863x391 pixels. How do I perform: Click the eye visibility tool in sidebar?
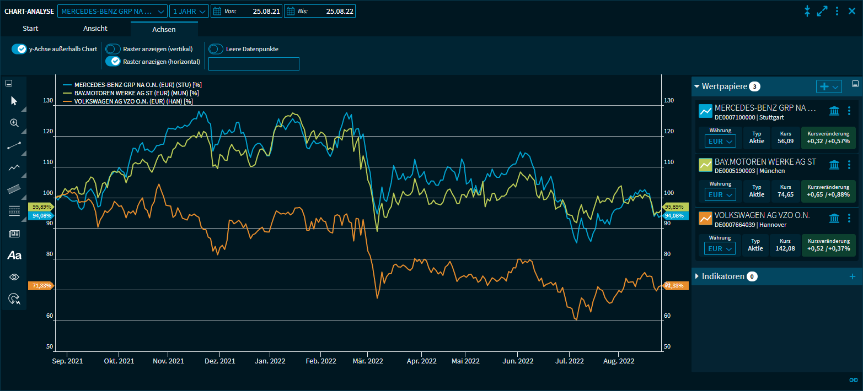point(14,277)
